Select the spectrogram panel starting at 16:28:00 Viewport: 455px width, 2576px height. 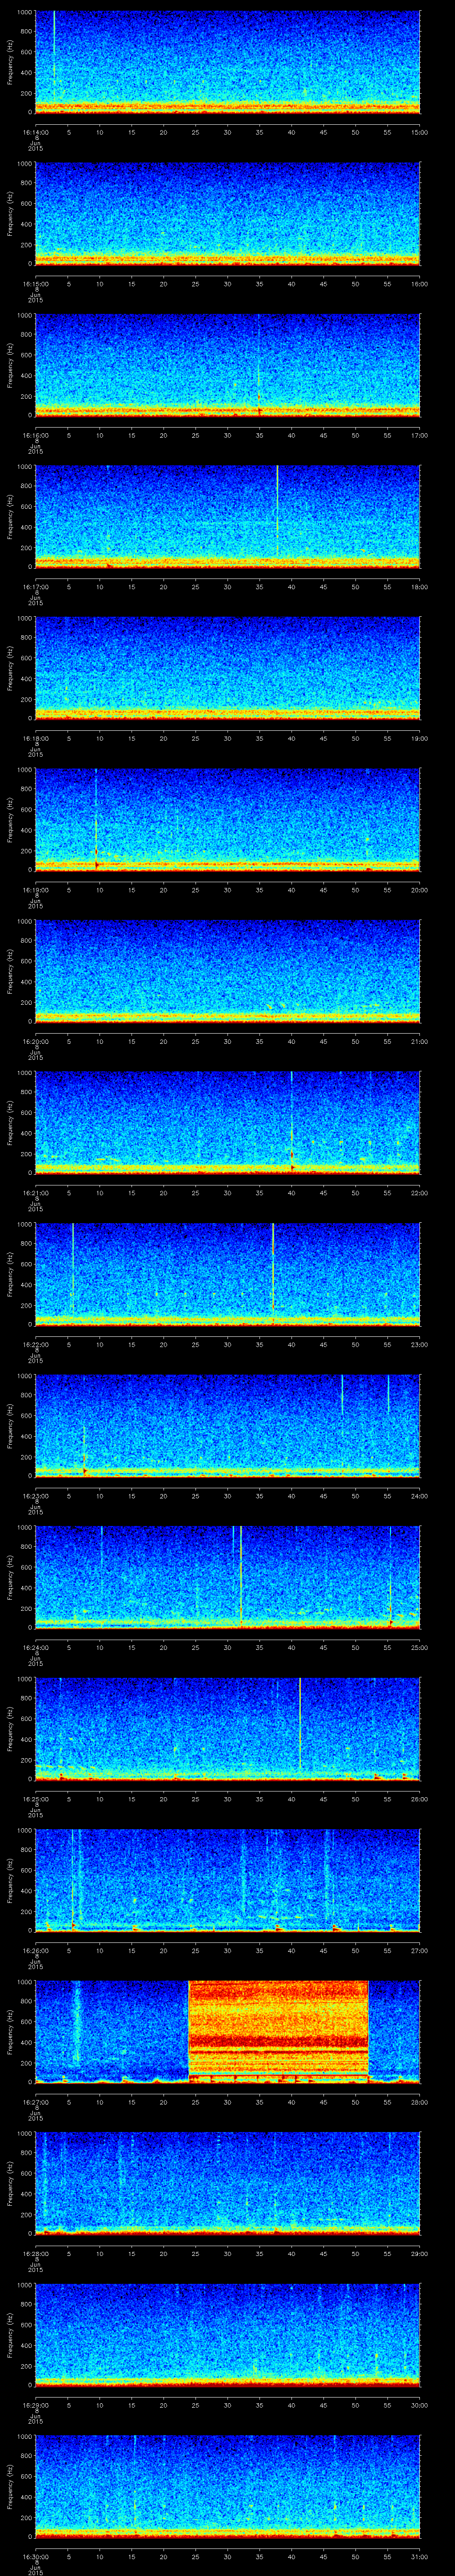click(227, 2183)
